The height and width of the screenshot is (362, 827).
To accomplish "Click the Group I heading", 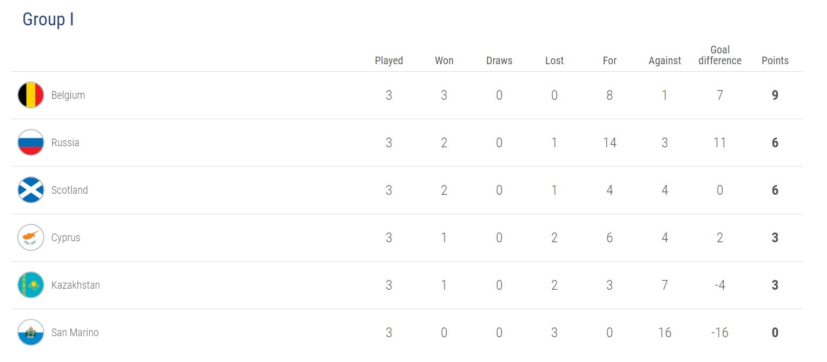I will tap(48, 19).
